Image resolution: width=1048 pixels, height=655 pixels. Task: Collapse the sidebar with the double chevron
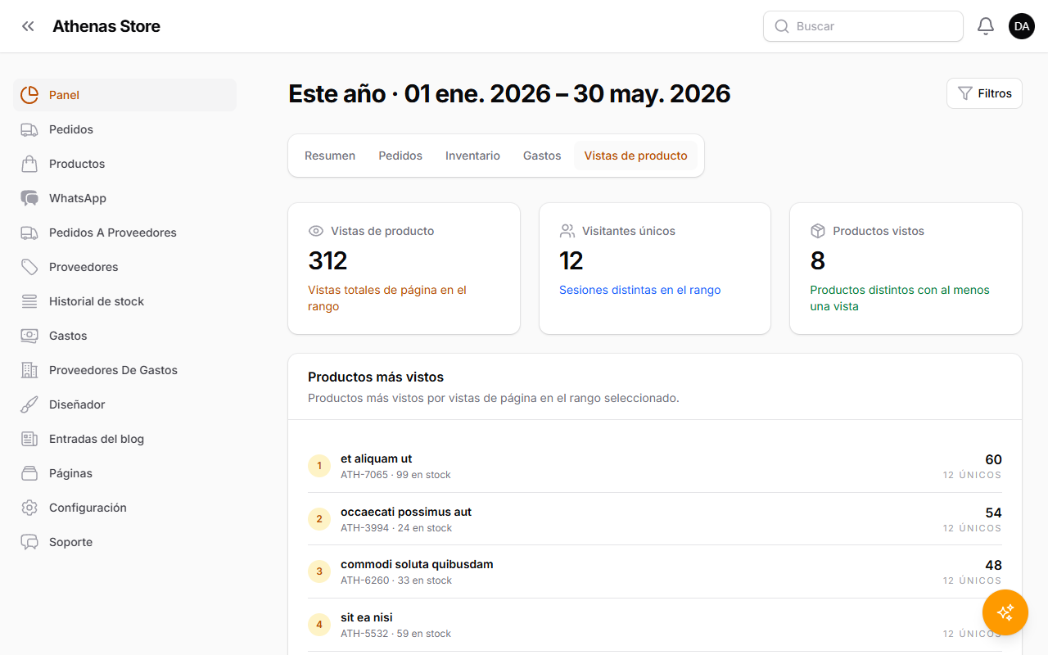click(x=28, y=26)
